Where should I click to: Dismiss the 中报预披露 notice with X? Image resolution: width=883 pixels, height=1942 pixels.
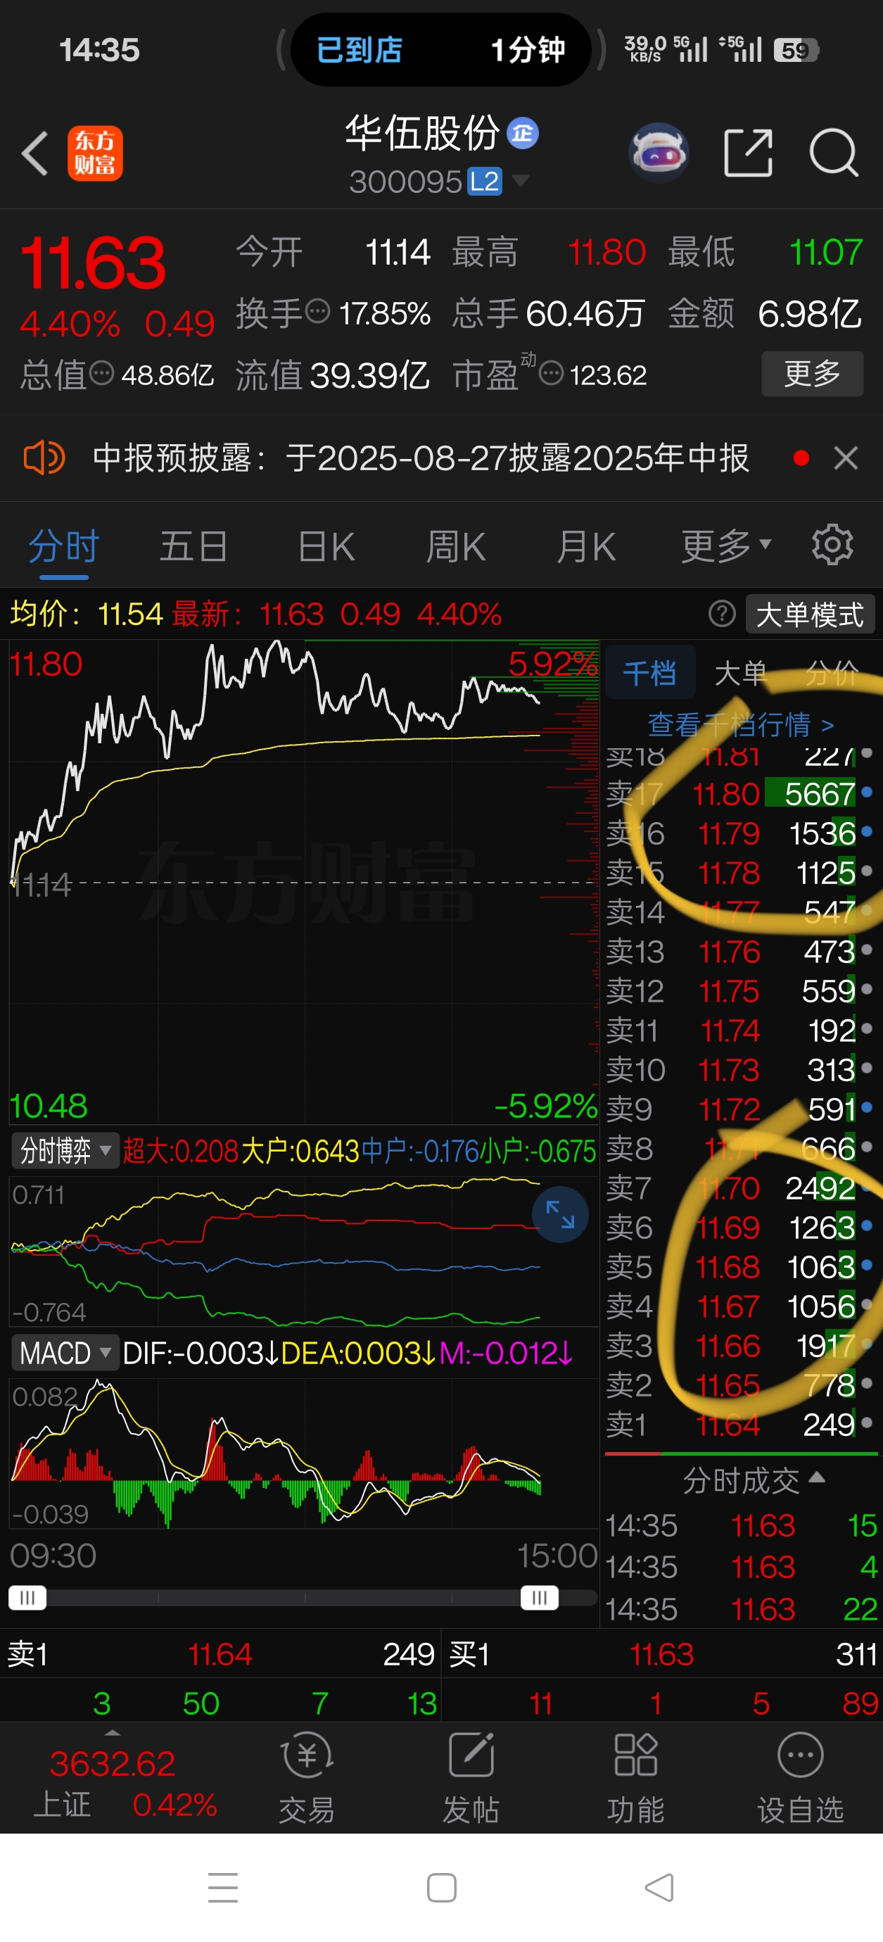point(846,458)
